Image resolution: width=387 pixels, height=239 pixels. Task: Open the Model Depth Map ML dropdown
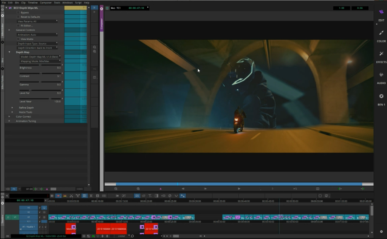(x=40, y=57)
